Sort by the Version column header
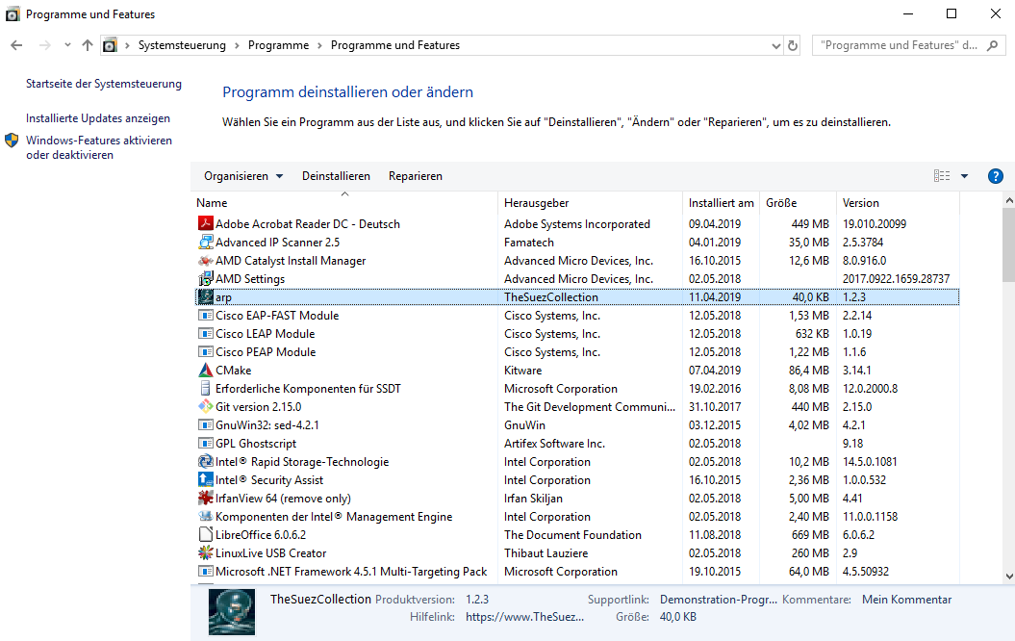The width and height of the screenshot is (1015, 641). 899,203
